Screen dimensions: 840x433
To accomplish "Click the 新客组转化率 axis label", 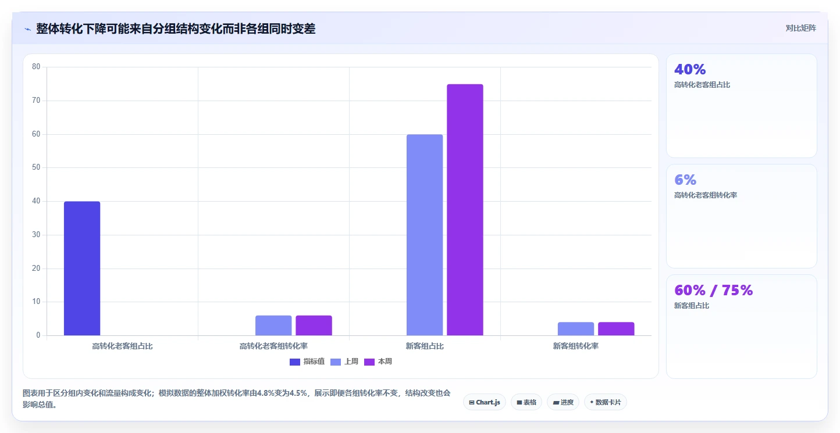I will pos(576,346).
